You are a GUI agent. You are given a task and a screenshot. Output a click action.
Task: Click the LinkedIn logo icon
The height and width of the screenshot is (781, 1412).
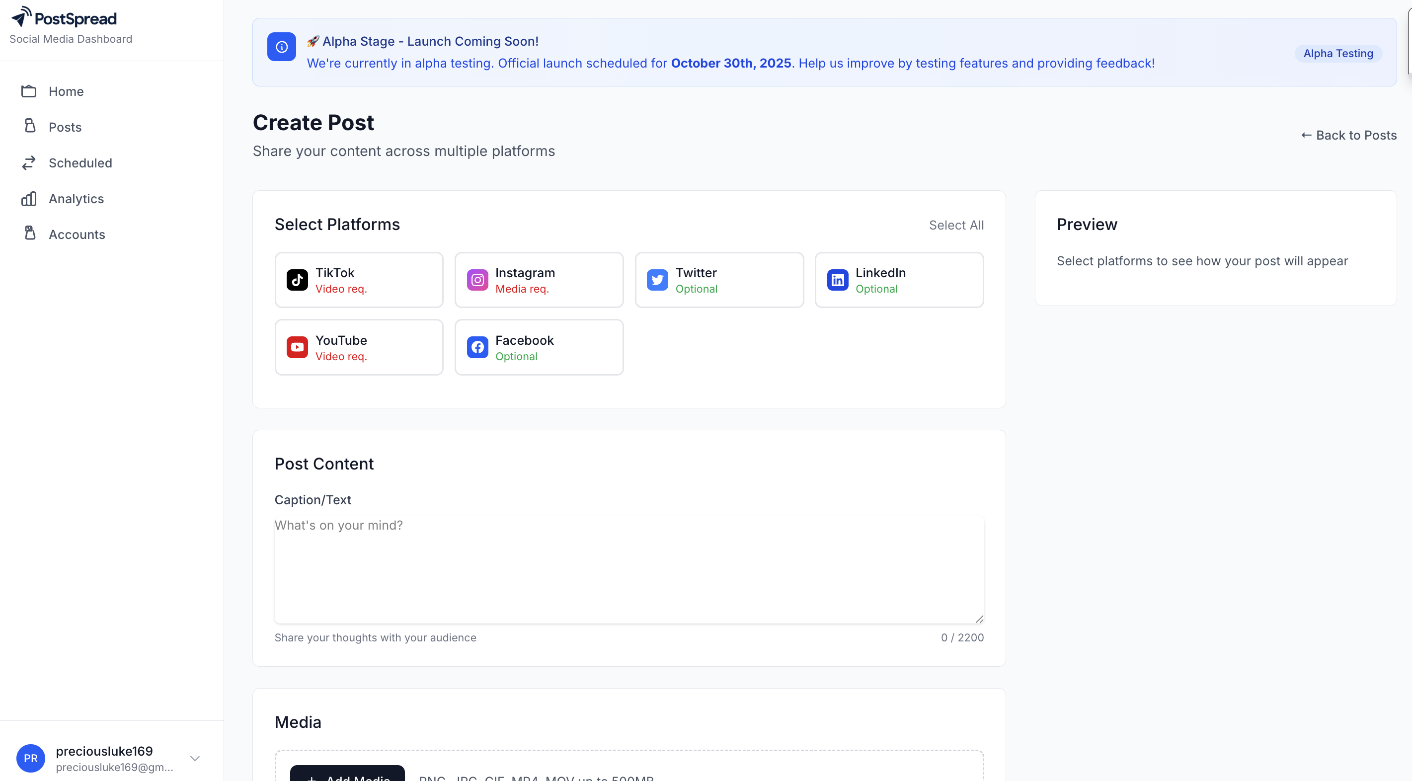point(837,280)
